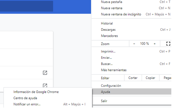Image resolution: width=174 pixels, height=111 pixels.
Task: Choose Salir to quit Chrome
Action: coord(131,101)
